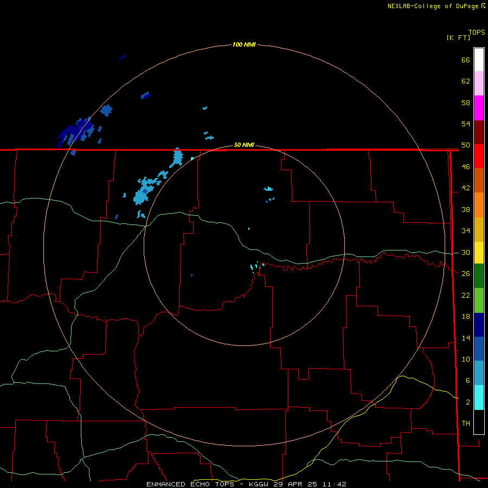Click the dark green 26 K FT swatch
The width and height of the screenshot is (488, 488).
point(479,276)
